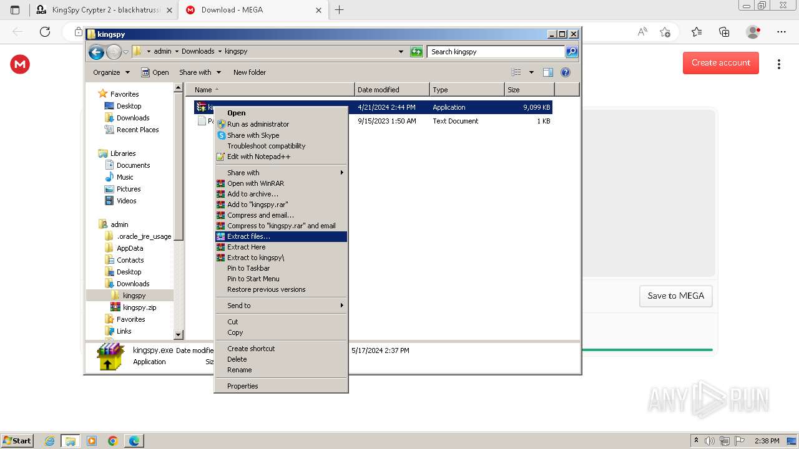Click the Text Document row date cell
799x449 pixels.
click(387, 121)
